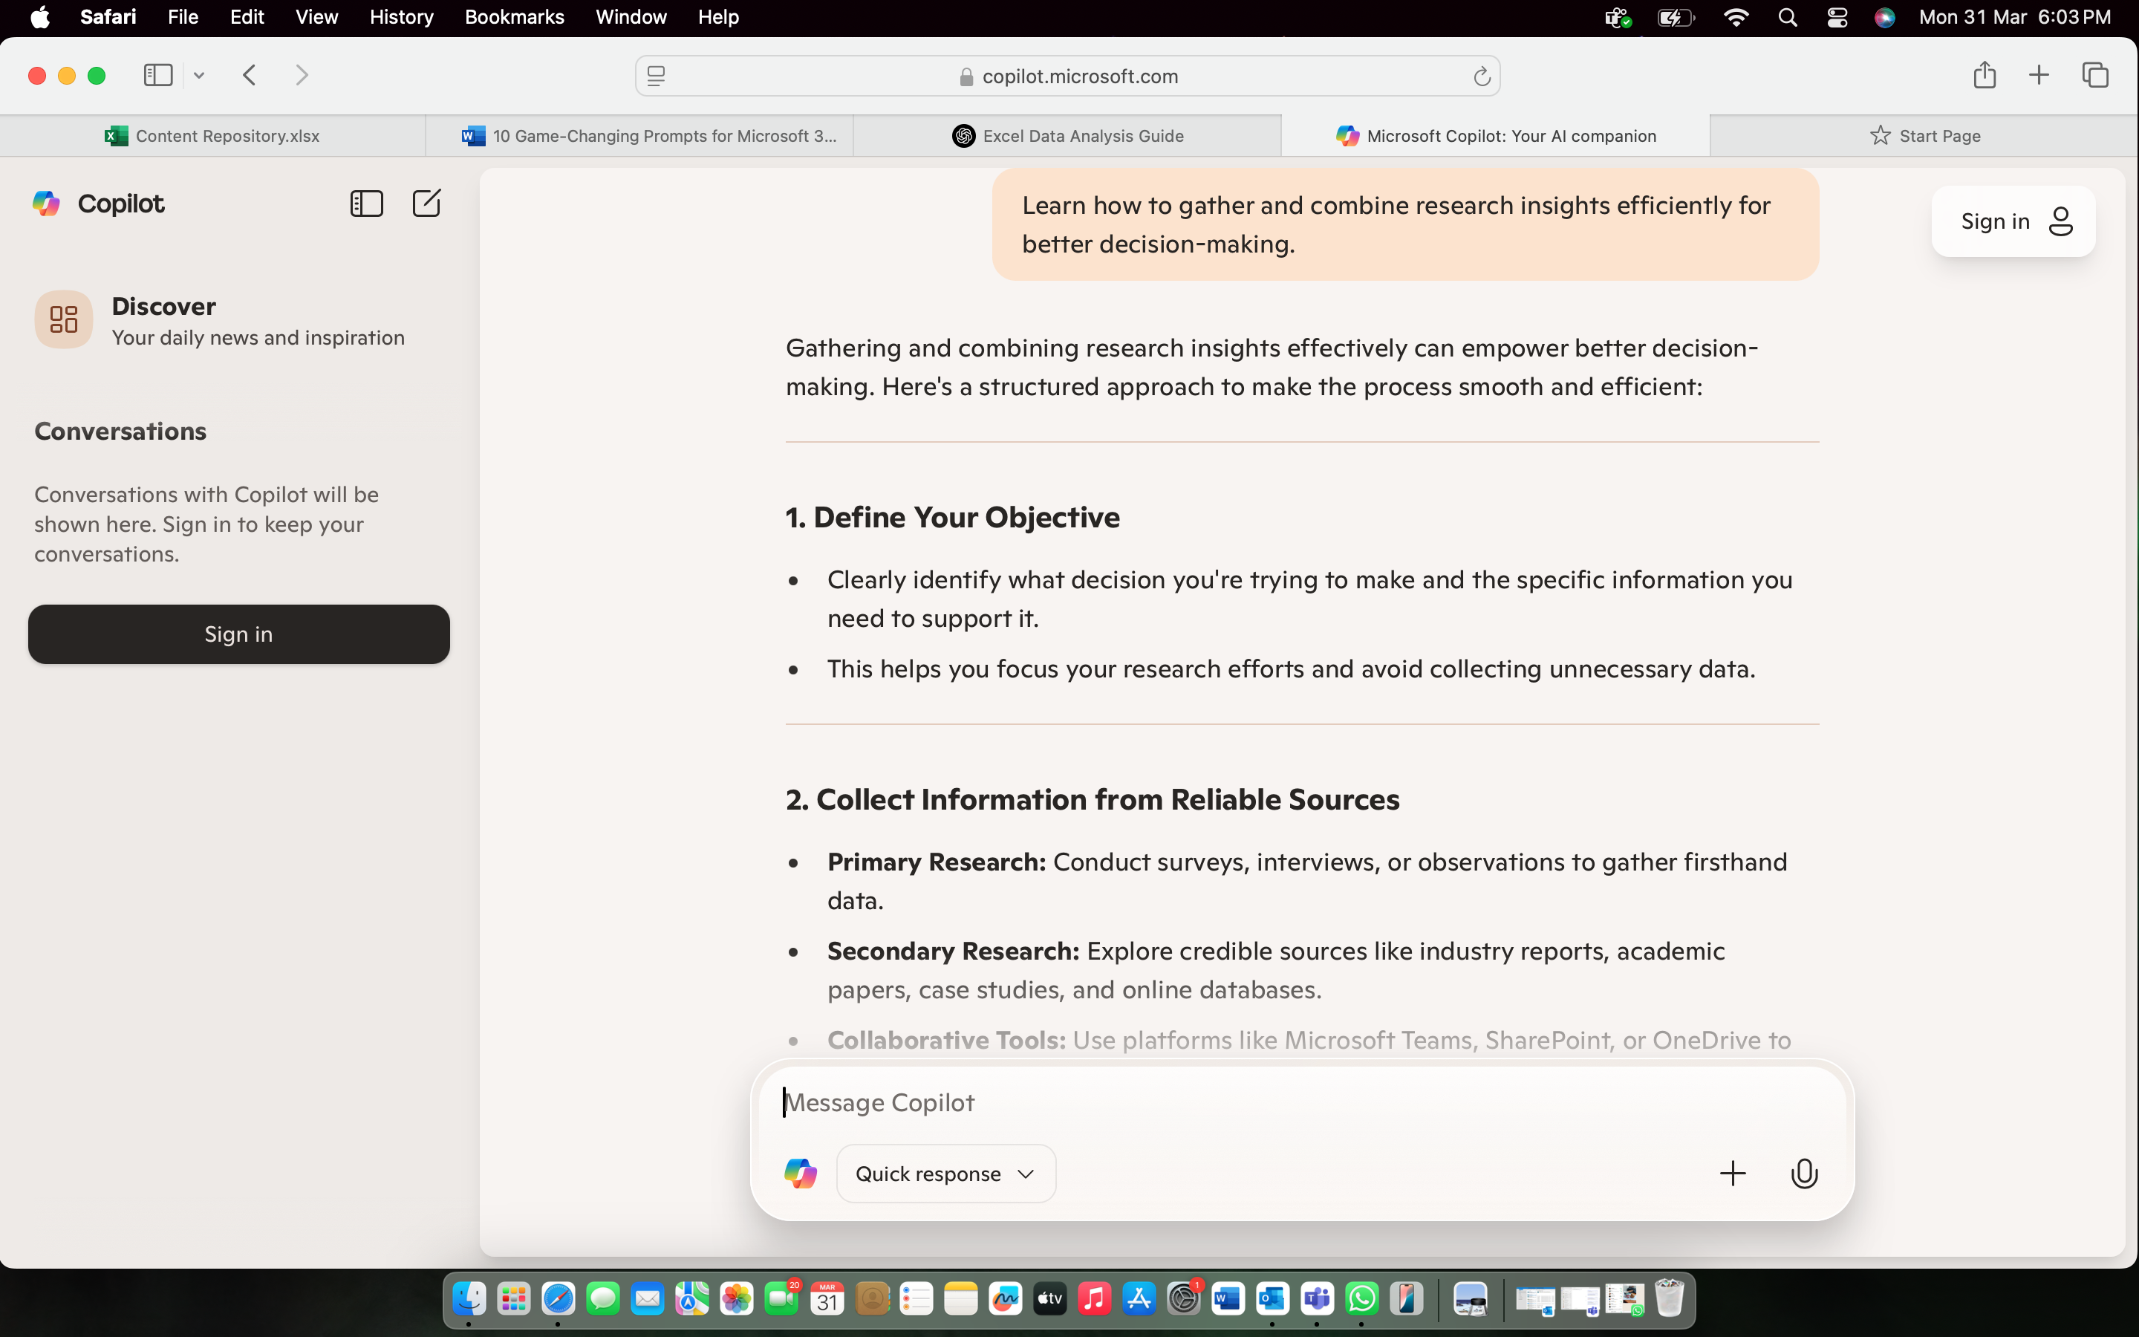
Task: Open a new Safari tab
Action: click(2038, 75)
